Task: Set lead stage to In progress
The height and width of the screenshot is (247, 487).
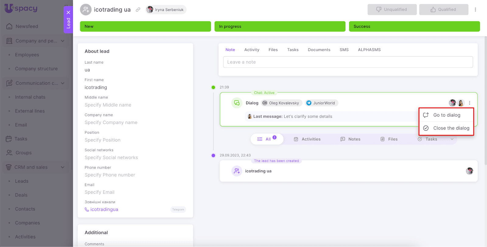Action: pyautogui.click(x=280, y=26)
